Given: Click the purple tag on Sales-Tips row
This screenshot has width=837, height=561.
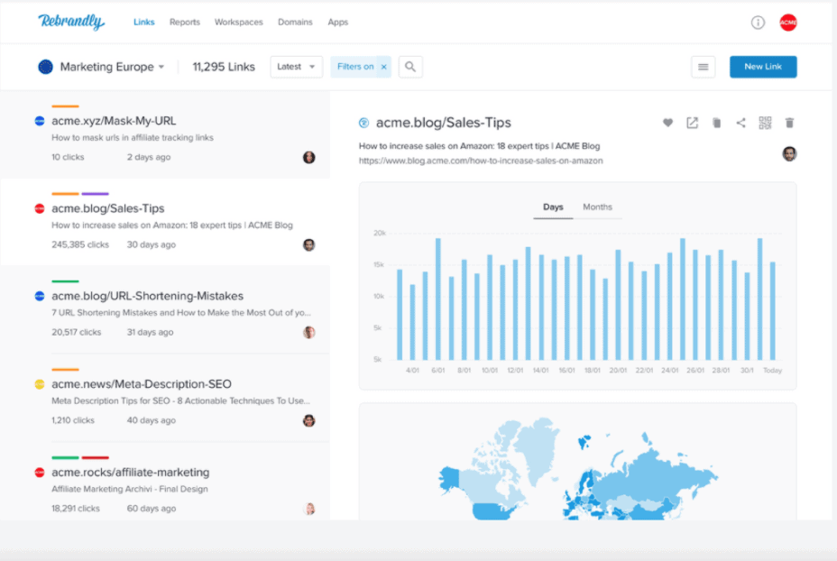Looking at the screenshot, I should pyautogui.click(x=95, y=194).
